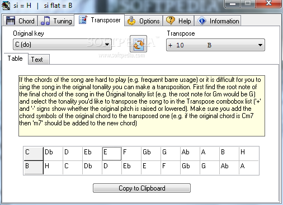
Task: Select top-row cell H
Action: 249,154
